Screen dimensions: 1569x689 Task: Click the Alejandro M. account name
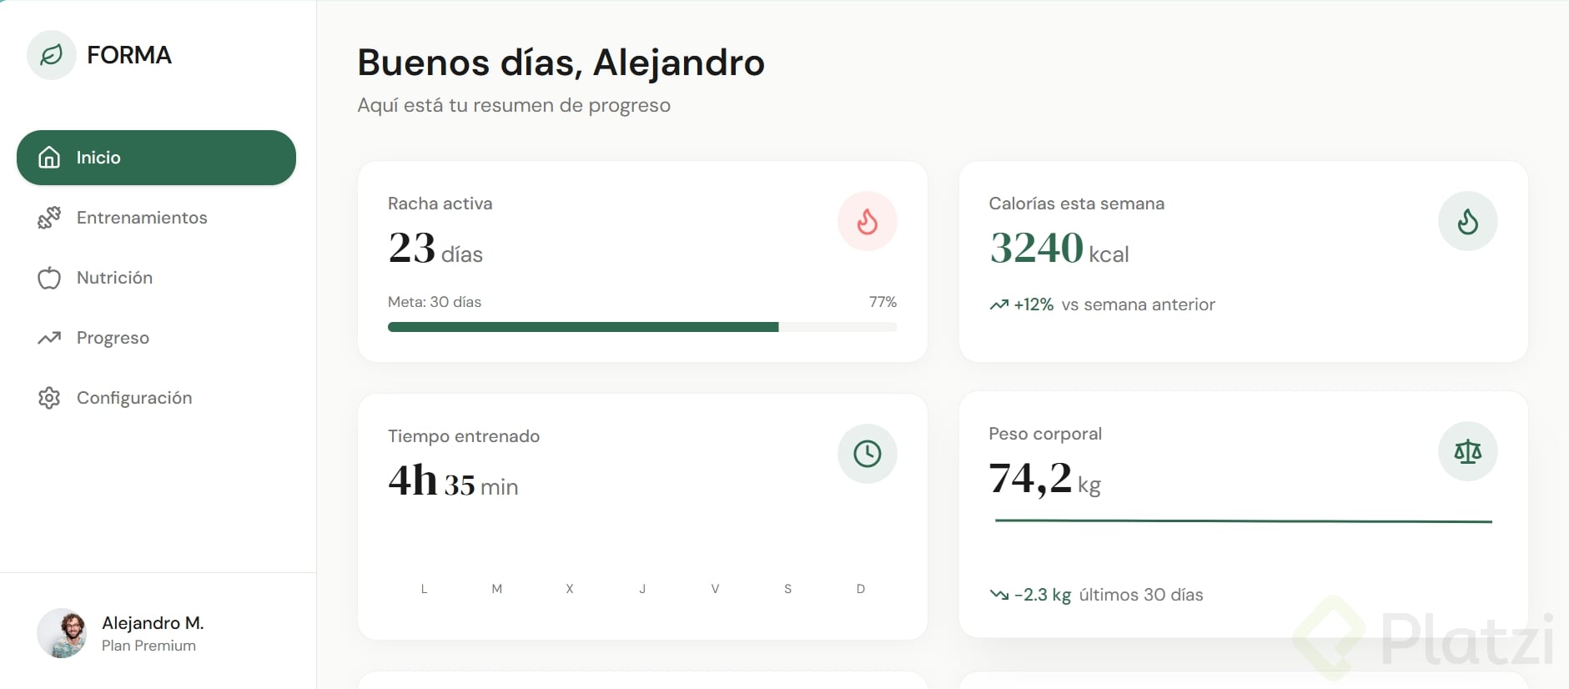click(153, 623)
